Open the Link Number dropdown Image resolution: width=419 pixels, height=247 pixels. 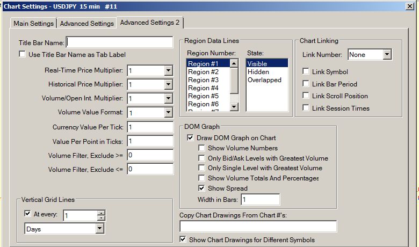[387, 55]
